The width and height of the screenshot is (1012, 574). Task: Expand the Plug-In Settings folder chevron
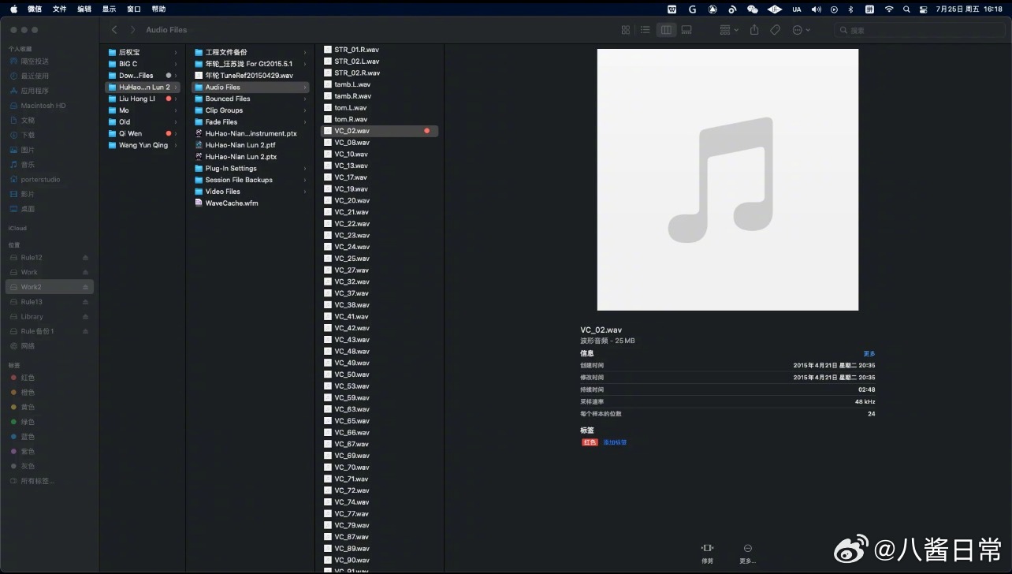coord(304,168)
